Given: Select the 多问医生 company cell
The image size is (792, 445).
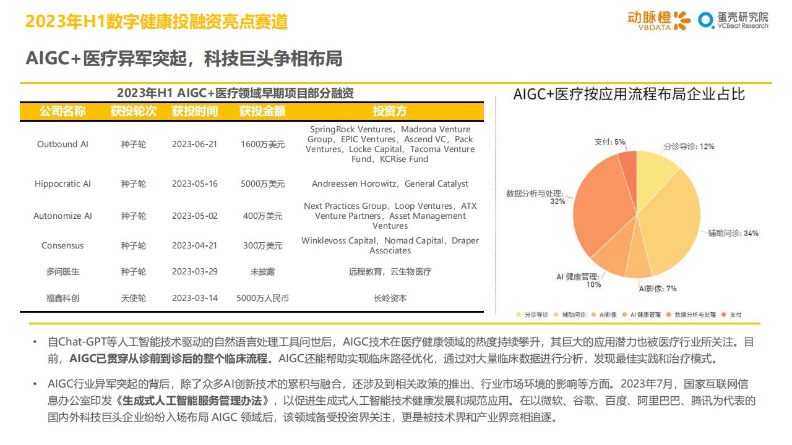Looking at the screenshot, I should 62,271.
